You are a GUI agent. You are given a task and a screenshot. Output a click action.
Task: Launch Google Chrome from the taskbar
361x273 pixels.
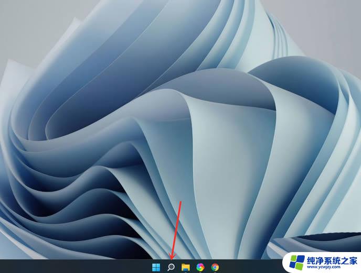coord(215,267)
